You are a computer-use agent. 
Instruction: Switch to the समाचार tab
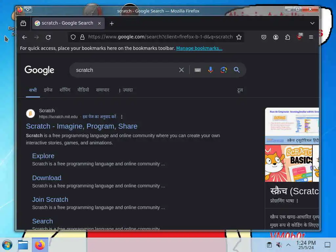[103, 90]
